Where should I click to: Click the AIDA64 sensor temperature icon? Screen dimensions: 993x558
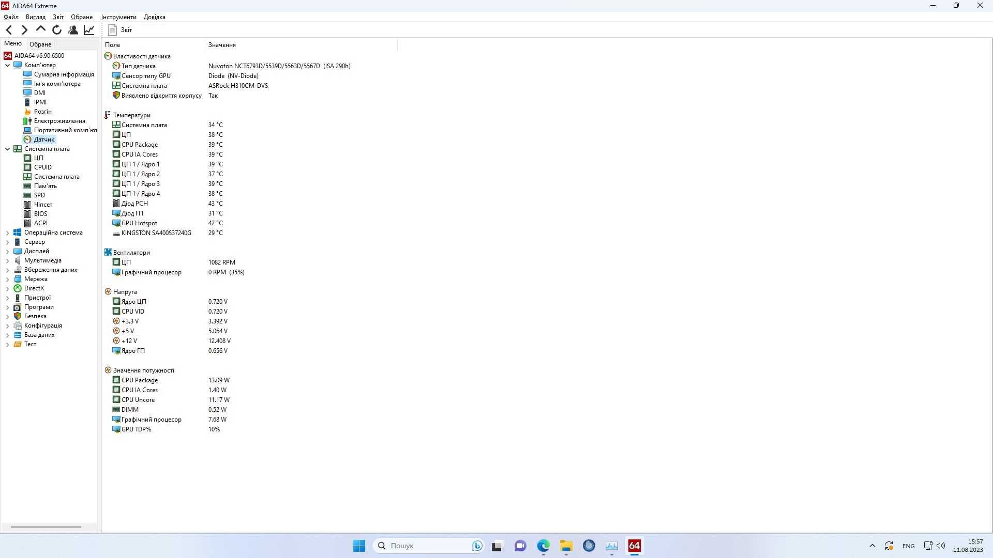[x=107, y=115]
